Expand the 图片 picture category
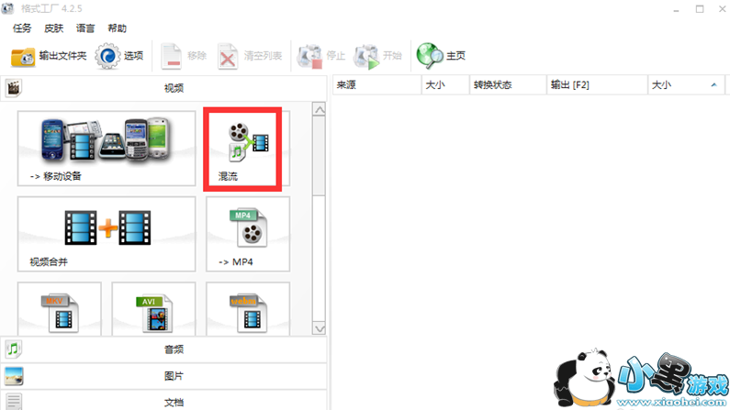This screenshot has width=730, height=410. pyautogui.click(x=163, y=376)
